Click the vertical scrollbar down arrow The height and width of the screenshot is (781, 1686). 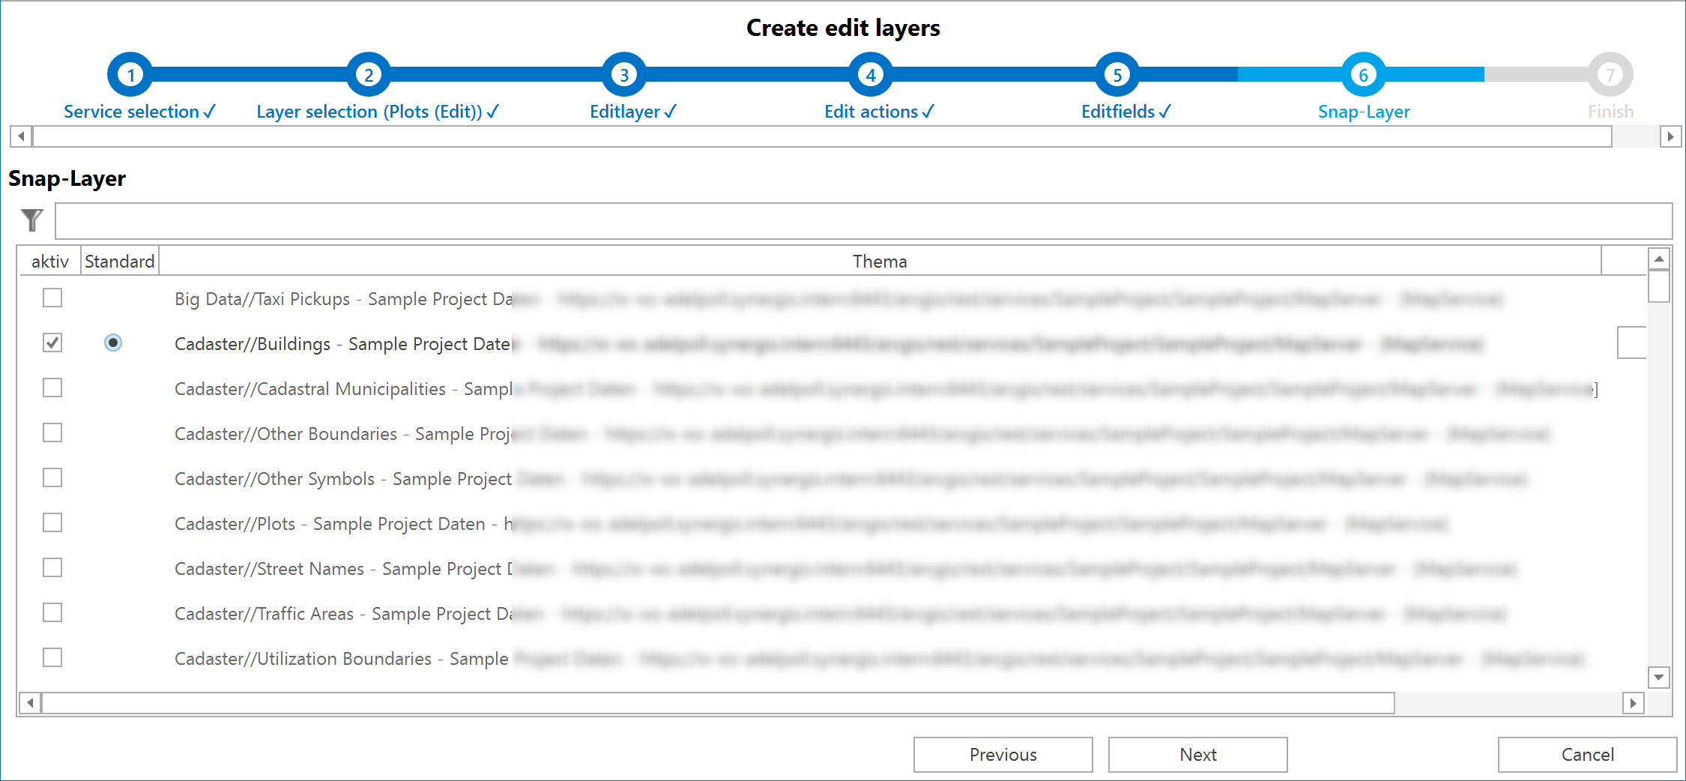[1658, 677]
